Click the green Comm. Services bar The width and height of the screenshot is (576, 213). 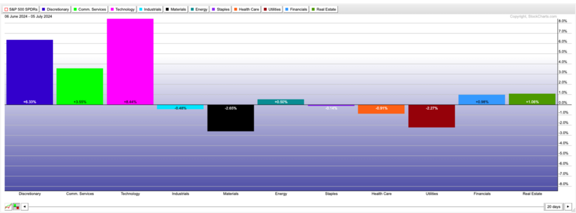[x=80, y=87]
